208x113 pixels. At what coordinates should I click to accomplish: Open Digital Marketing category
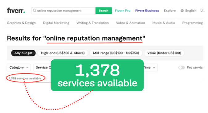(x=56, y=23)
